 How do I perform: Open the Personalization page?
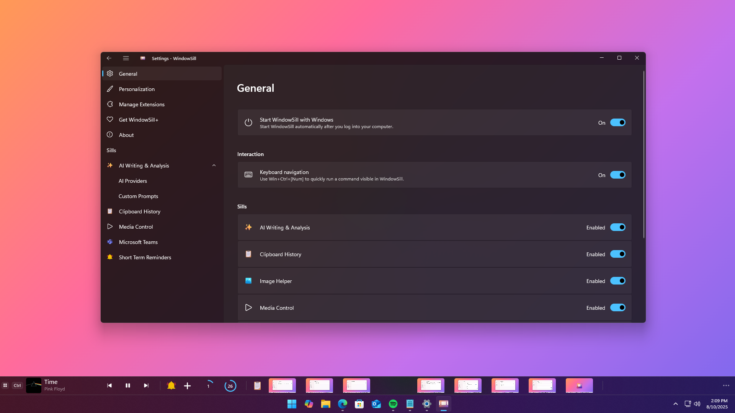pos(137,89)
